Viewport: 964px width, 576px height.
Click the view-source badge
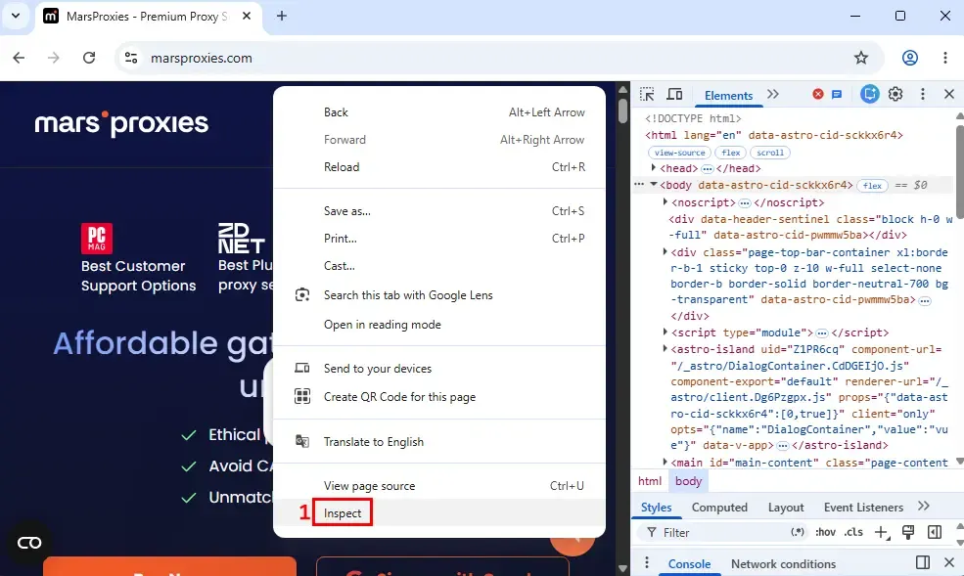click(x=679, y=153)
